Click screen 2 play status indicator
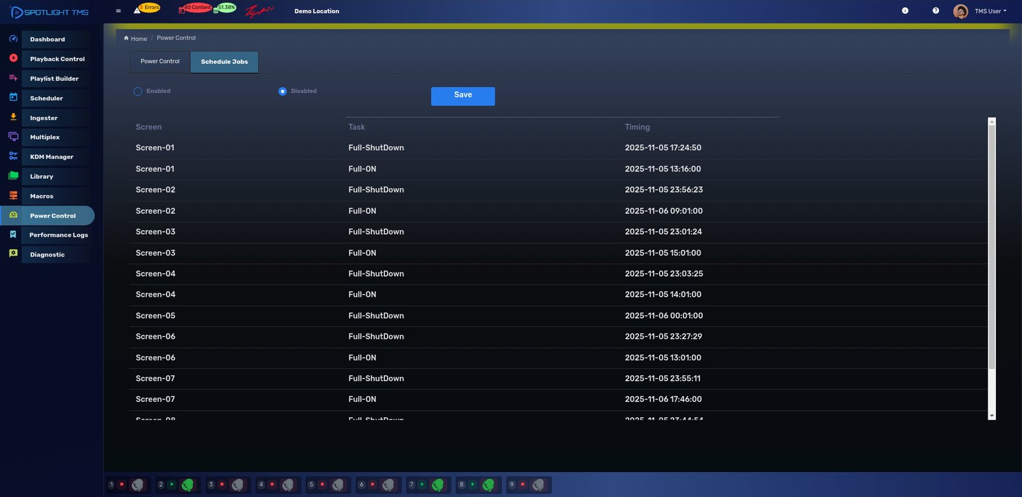Viewport: 1022px width, 497px height. [172, 485]
